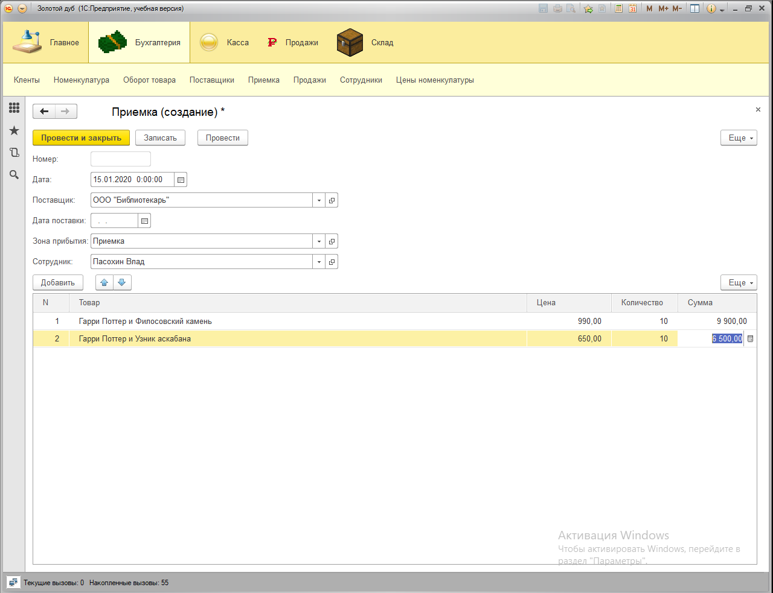
Task: Open Сотрудник record via open button
Action: click(332, 262)
